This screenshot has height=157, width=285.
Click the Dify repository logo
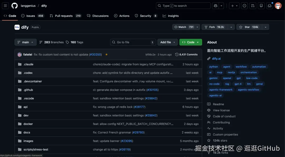tap(17, 27)
